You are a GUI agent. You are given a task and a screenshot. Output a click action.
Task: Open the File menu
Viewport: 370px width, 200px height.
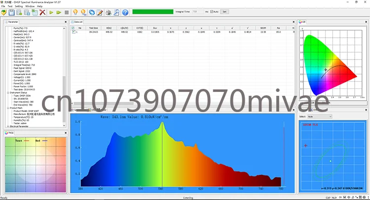[x=3, y=6]
